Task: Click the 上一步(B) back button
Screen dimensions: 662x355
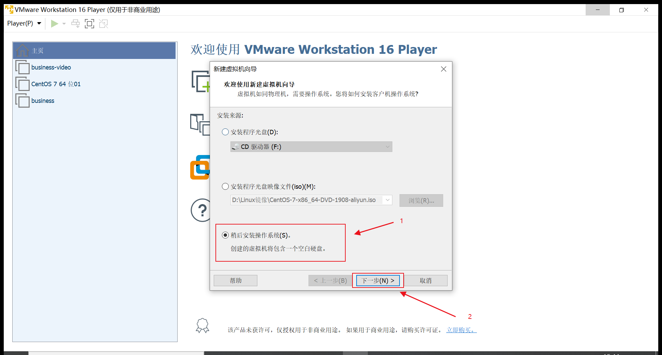Action: coord(330,281)
